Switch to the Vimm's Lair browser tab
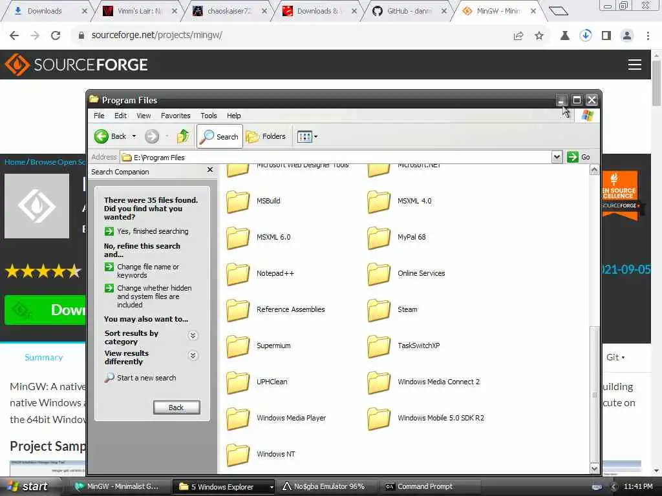Screen dimensions: 662x496 coord(140,11)
